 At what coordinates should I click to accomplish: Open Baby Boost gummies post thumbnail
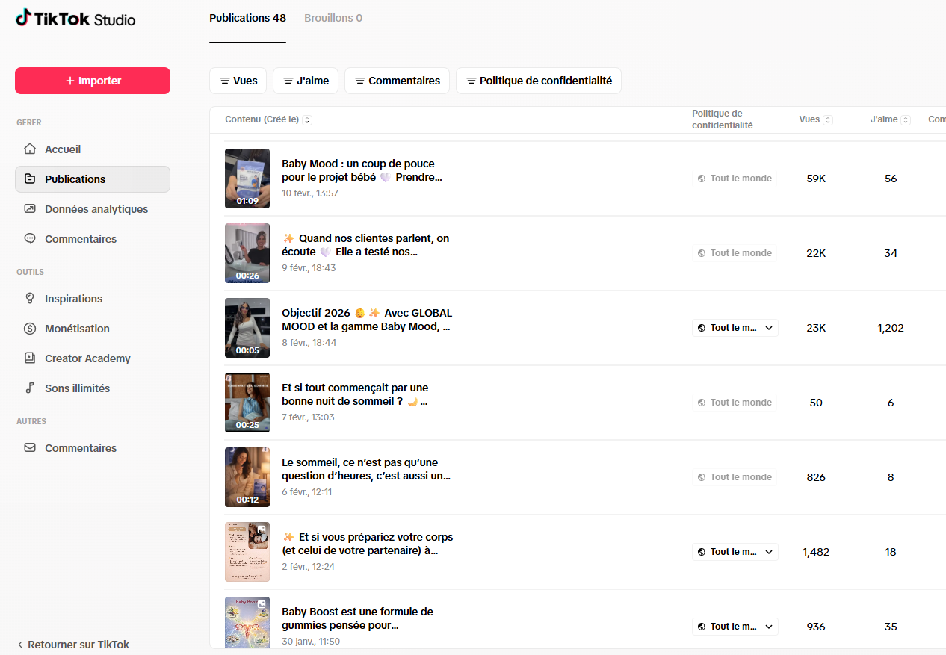pos(247,623)
